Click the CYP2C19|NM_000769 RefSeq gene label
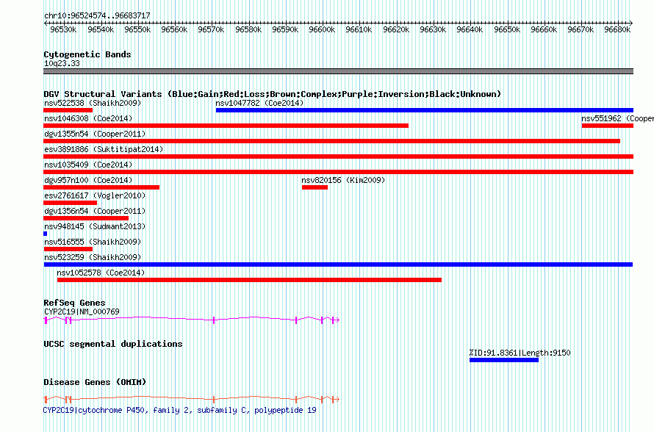654x432 pixels. (82, 312)
